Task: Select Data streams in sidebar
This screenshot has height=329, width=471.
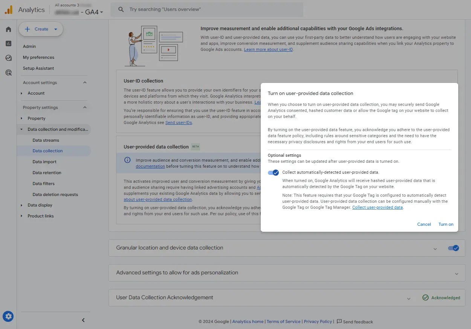Action: tap(46, 140)
